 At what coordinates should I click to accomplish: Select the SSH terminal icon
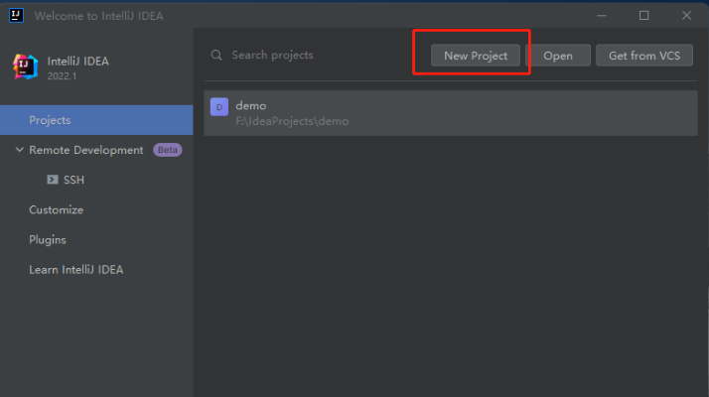(53, 180)
